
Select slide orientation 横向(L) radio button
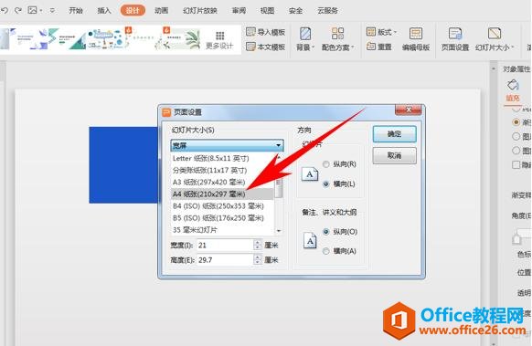tap(325, 183)
